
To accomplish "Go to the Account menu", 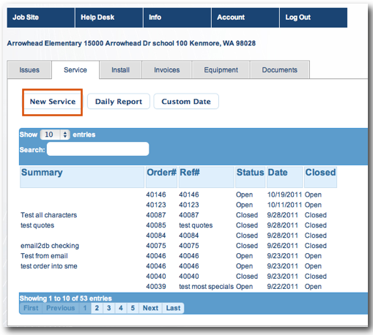I will point(245,18).
